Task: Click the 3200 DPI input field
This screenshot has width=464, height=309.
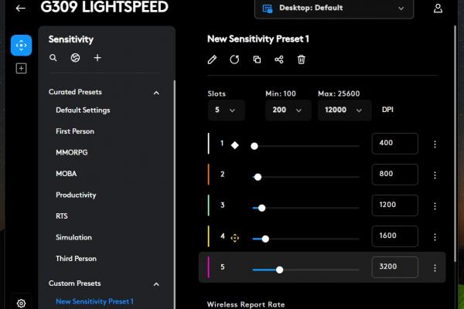Action: pos(394,267)
